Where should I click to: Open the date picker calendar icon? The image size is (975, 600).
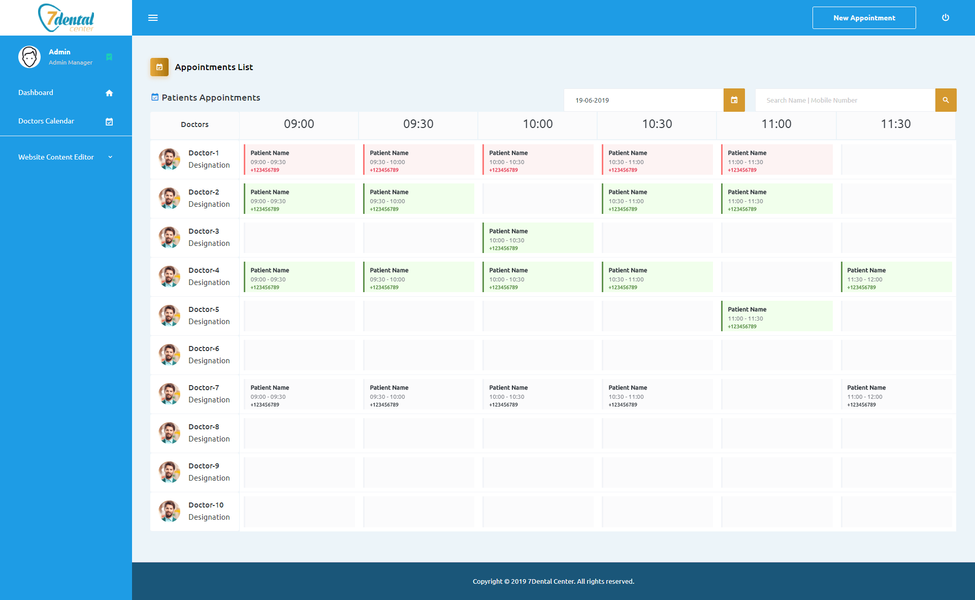tap(734, 100)
